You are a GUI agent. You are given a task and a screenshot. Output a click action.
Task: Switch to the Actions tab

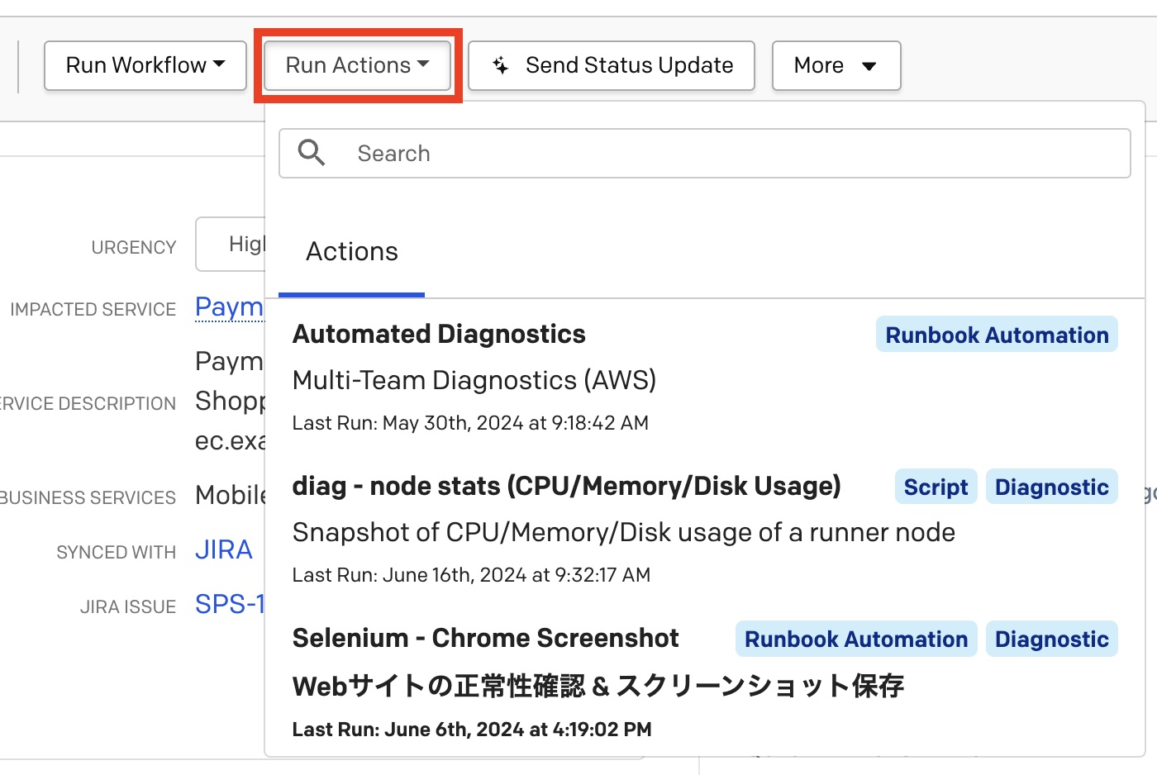click(x=351, y=252)
